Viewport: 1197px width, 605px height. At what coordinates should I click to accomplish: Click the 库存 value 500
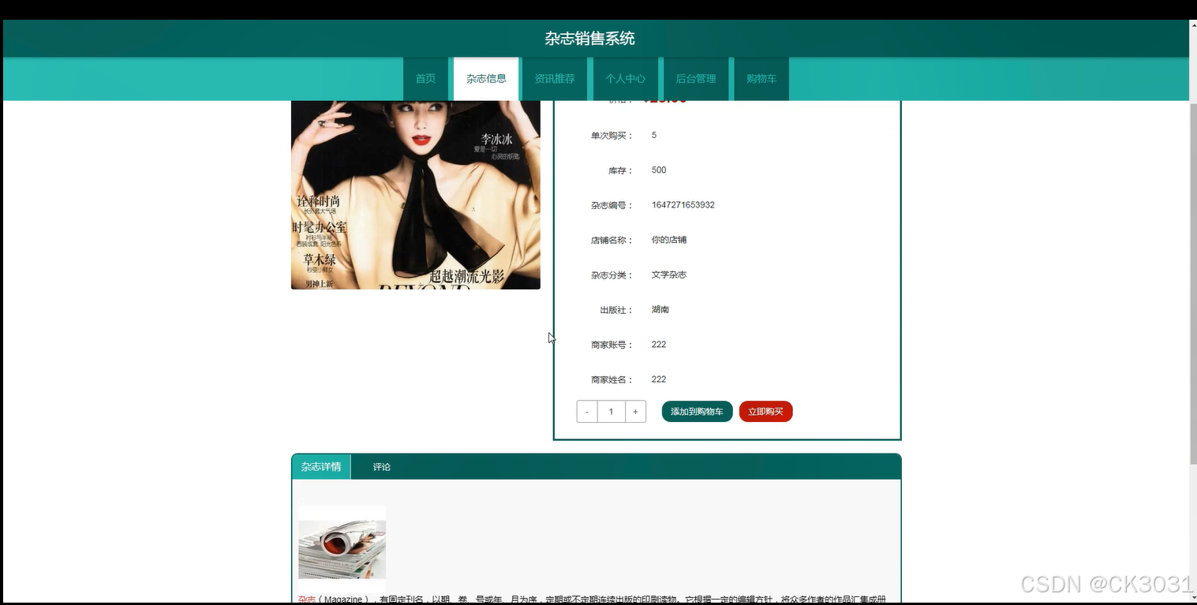pos(659,170)
